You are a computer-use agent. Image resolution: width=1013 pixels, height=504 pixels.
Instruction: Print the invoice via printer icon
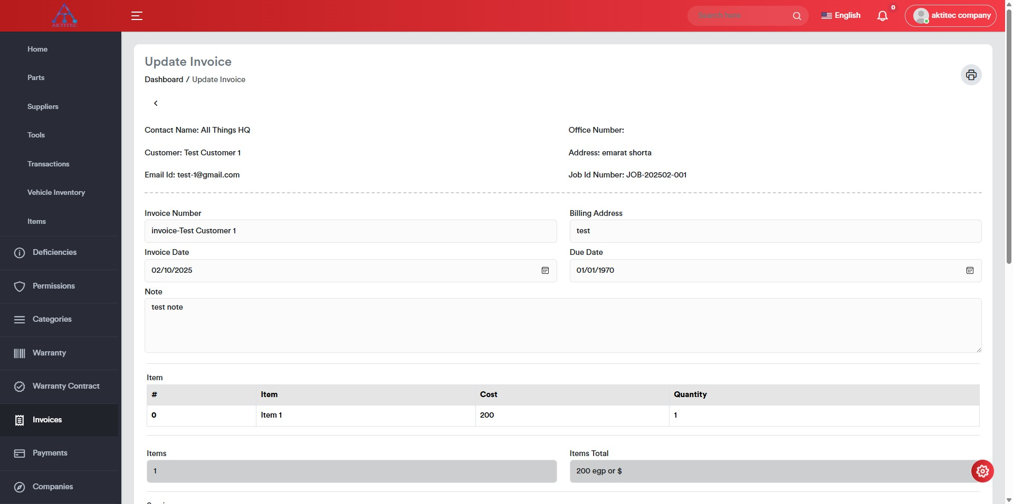[x=971, y=75]
